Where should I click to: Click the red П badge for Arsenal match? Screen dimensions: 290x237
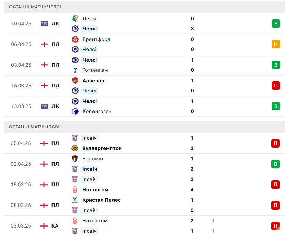click(276, 86)
